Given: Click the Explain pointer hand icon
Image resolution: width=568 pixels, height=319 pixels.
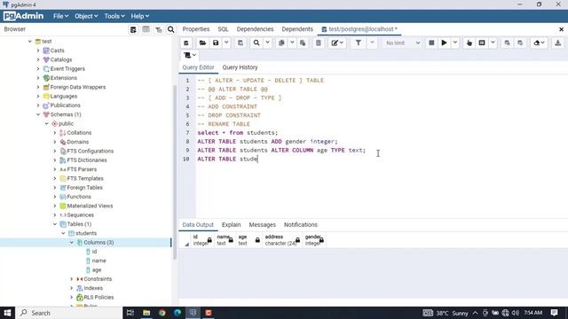Looking at the screenshot, I should click(x=469, y=43).
